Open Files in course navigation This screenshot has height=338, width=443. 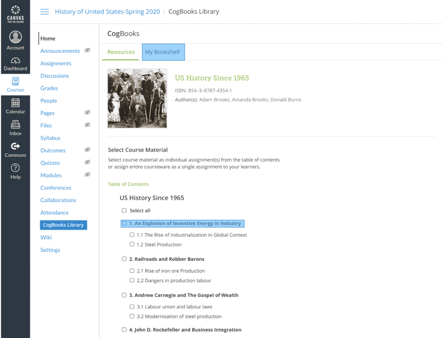coord(46,126)
